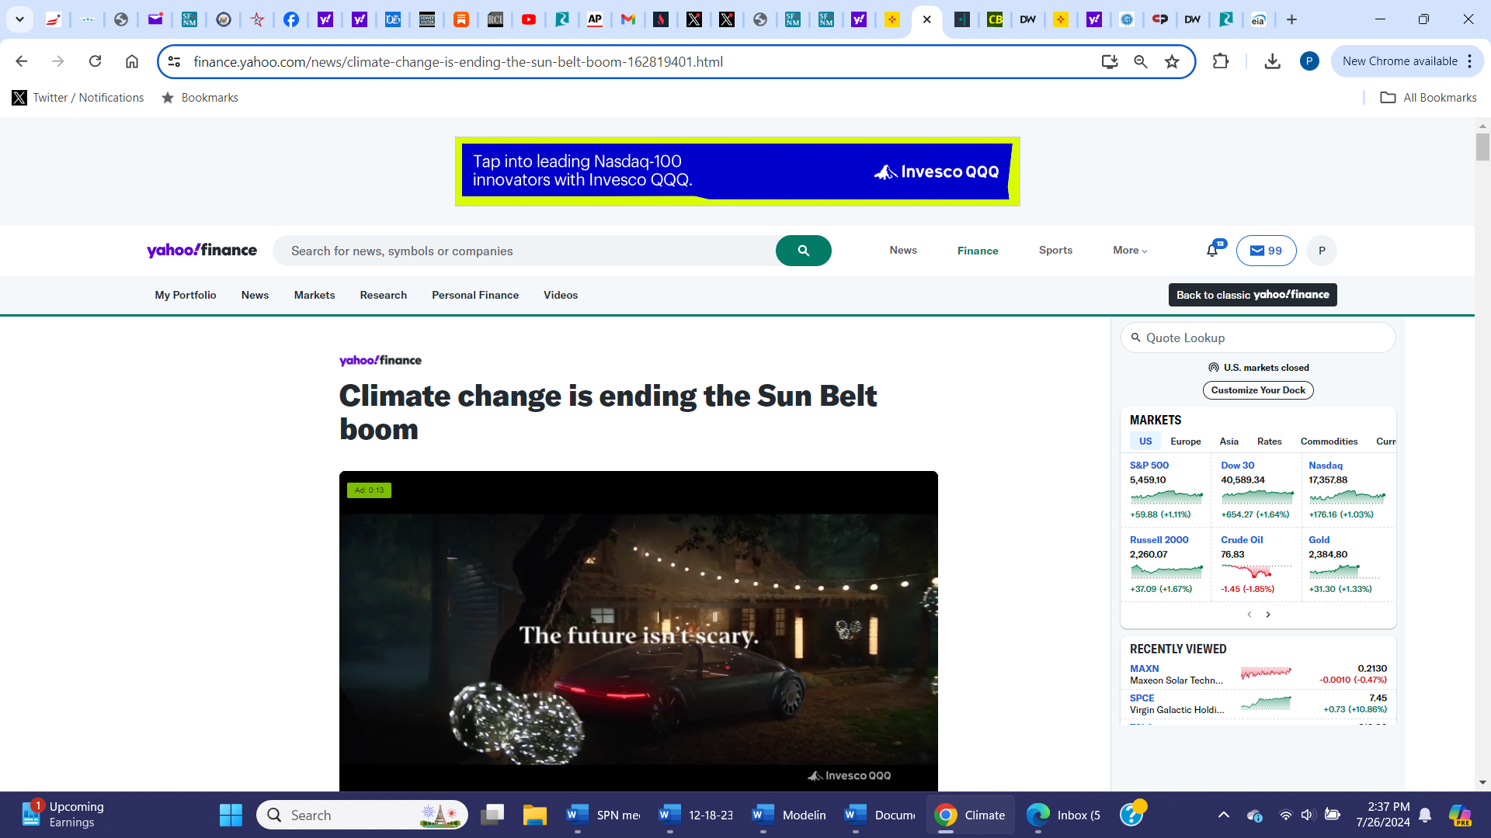Select the Europe markets tab
This screenshot has width=1491, height=838.
(1185, 442)
